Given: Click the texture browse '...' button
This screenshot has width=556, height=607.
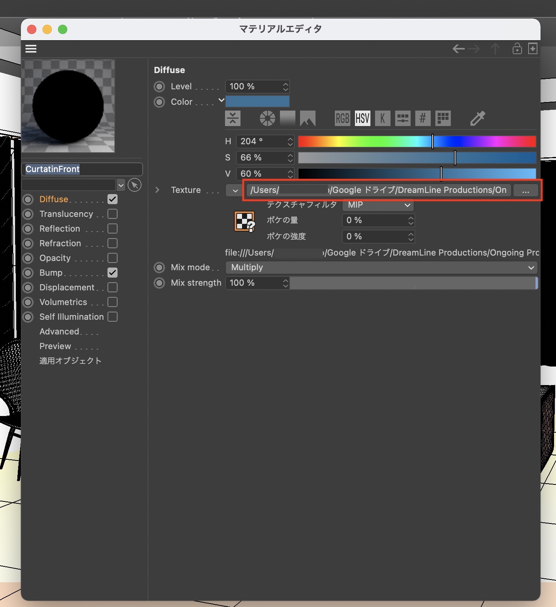Looking at the screenshot, I should pyautogui.click(x=525, y=190).
